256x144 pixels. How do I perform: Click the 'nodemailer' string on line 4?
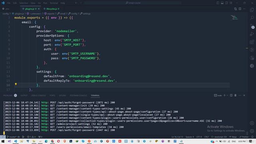66,31
